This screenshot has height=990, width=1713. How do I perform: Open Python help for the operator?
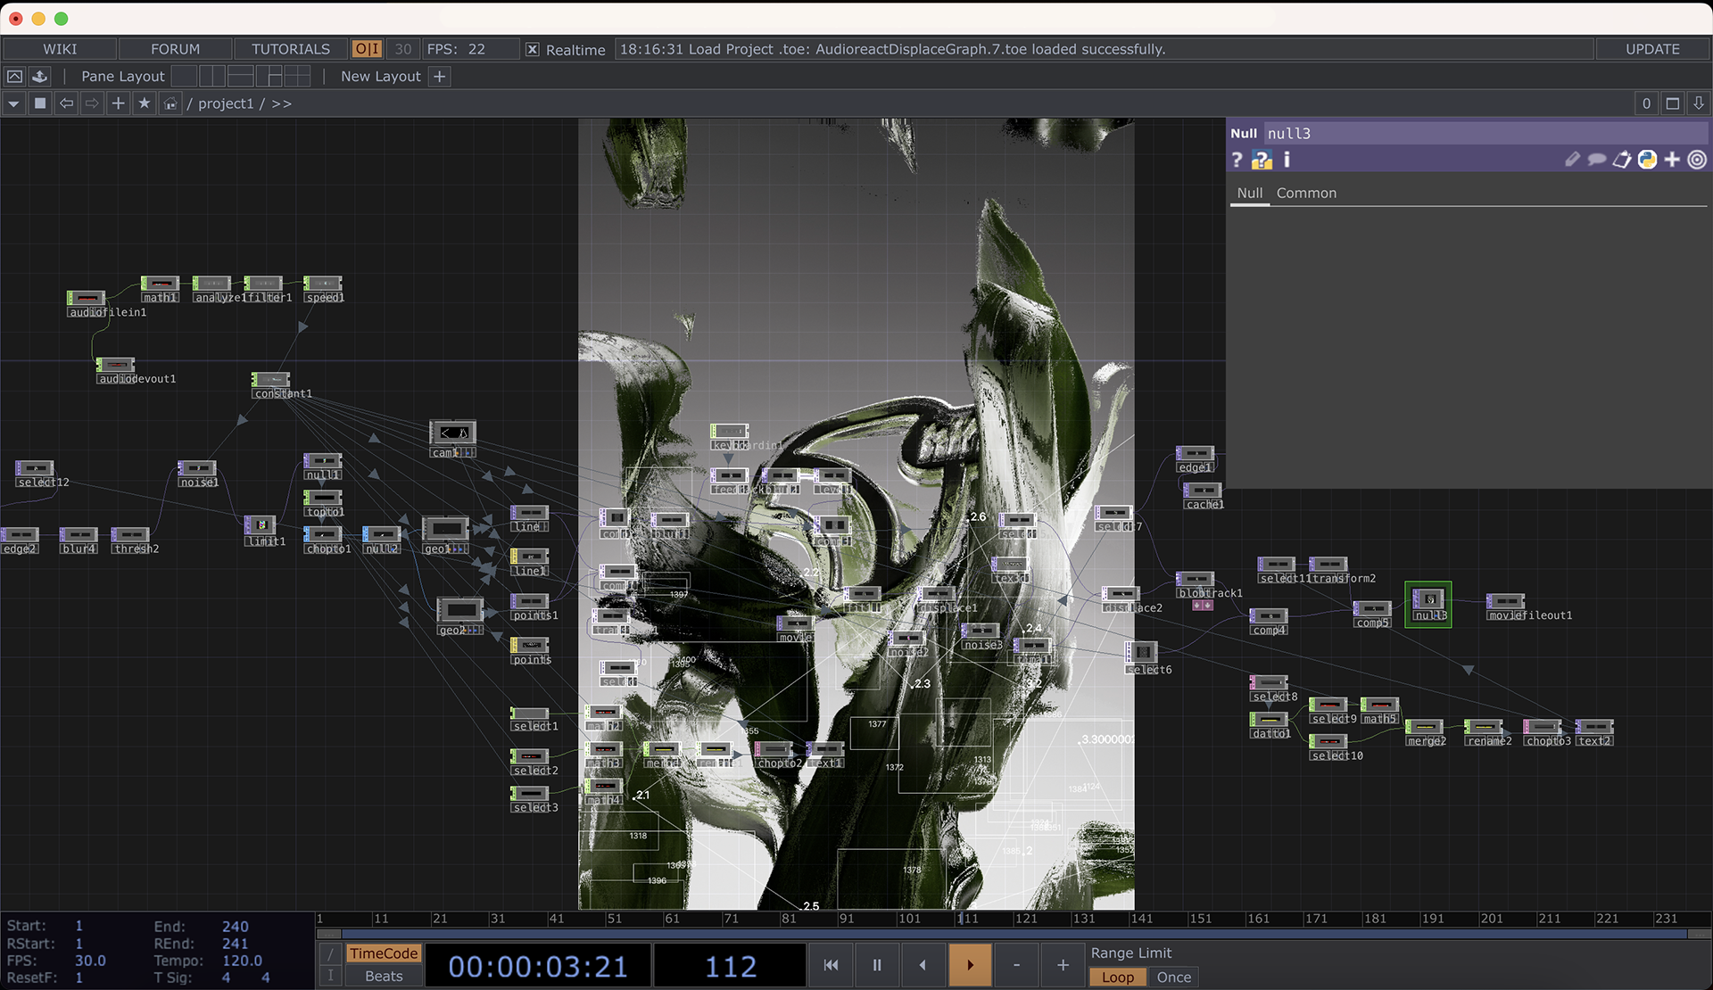[1261, 160]
